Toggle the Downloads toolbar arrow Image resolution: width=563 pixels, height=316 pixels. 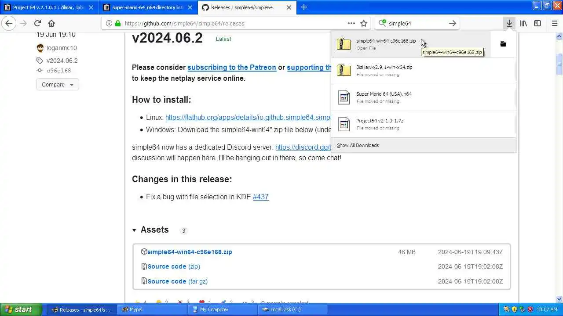(x=509, y=23)
